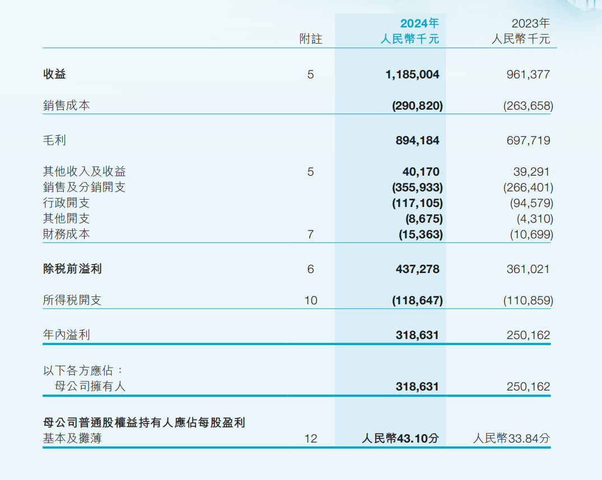Select other income value 40,170
Viewport: 602px width, 480px height.
point(421,172)
